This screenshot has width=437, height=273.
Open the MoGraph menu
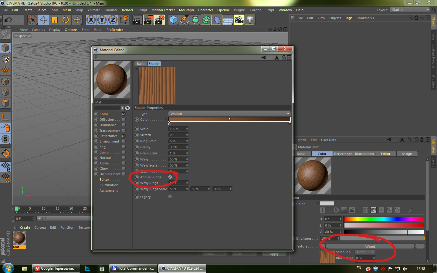[186, 10]
